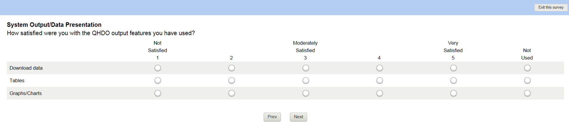The height and width of the screenshot is (123, 569).
Task: Select rating 2 for Download data
Action: [x=231, y=68]
